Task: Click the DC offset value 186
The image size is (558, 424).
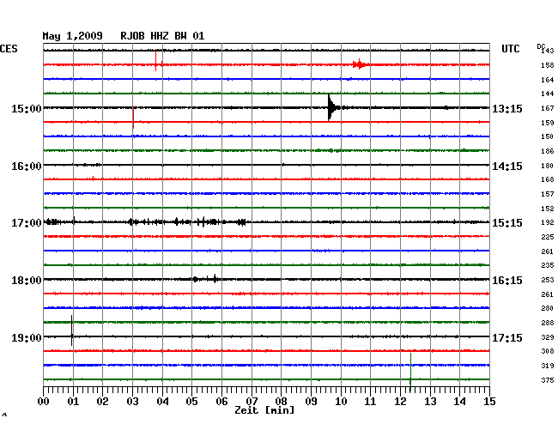Action: coord(548,151)
